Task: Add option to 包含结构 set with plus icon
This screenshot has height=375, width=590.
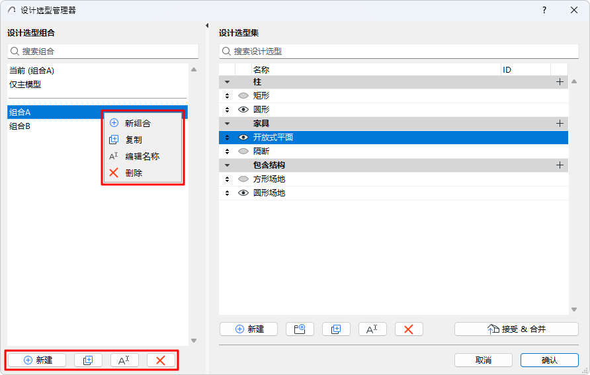Action: [560, 165]
